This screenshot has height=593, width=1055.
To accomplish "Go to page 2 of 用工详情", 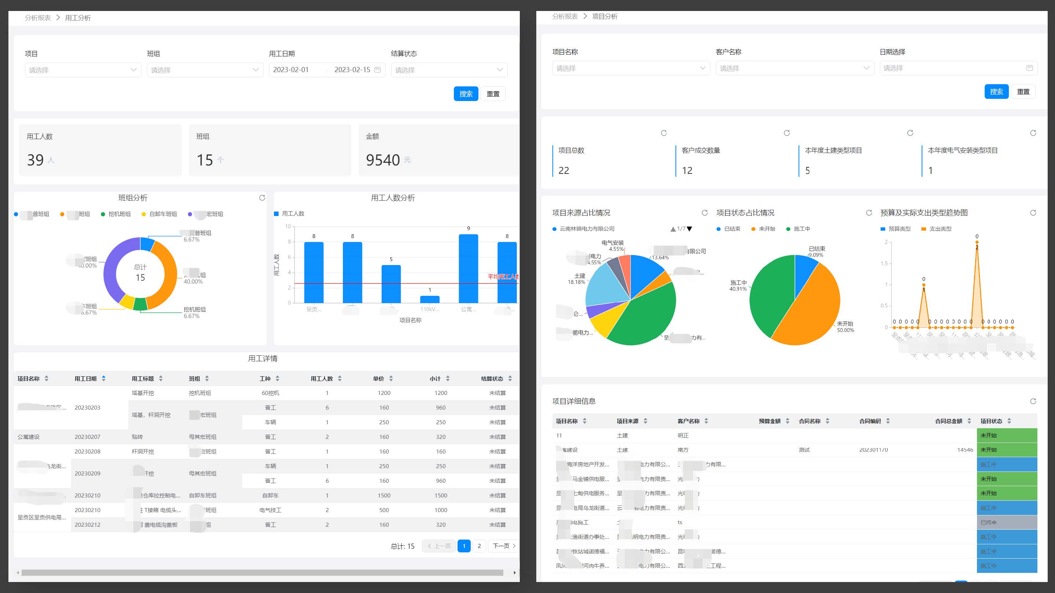I will pyautogui.click(x=479, y=546).
